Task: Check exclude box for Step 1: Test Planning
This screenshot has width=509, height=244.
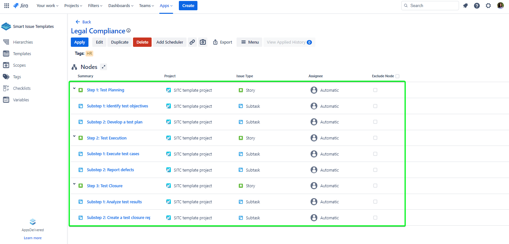Action: [x=375, y=90]
